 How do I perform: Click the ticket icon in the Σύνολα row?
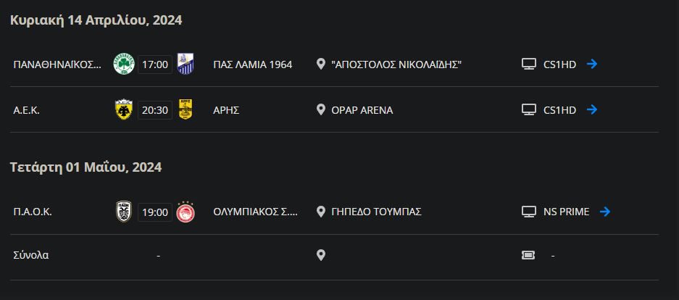[x=529, y=255]
